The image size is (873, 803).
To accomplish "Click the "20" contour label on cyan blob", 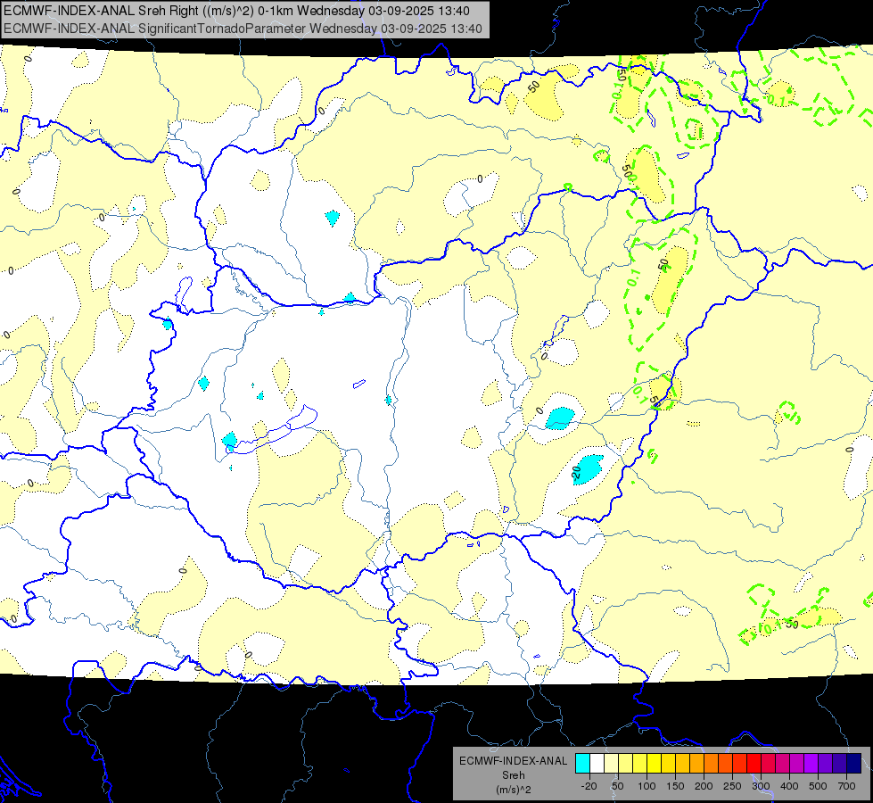I will (576, 473).
